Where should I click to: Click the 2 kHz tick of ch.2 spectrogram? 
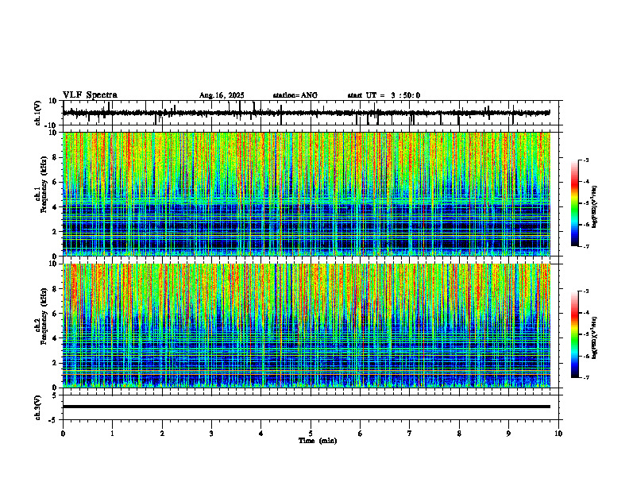pyautogui.click(x=55, y=363)
